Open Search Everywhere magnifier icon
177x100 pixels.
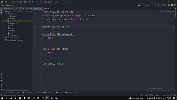(x=169, y=5)
